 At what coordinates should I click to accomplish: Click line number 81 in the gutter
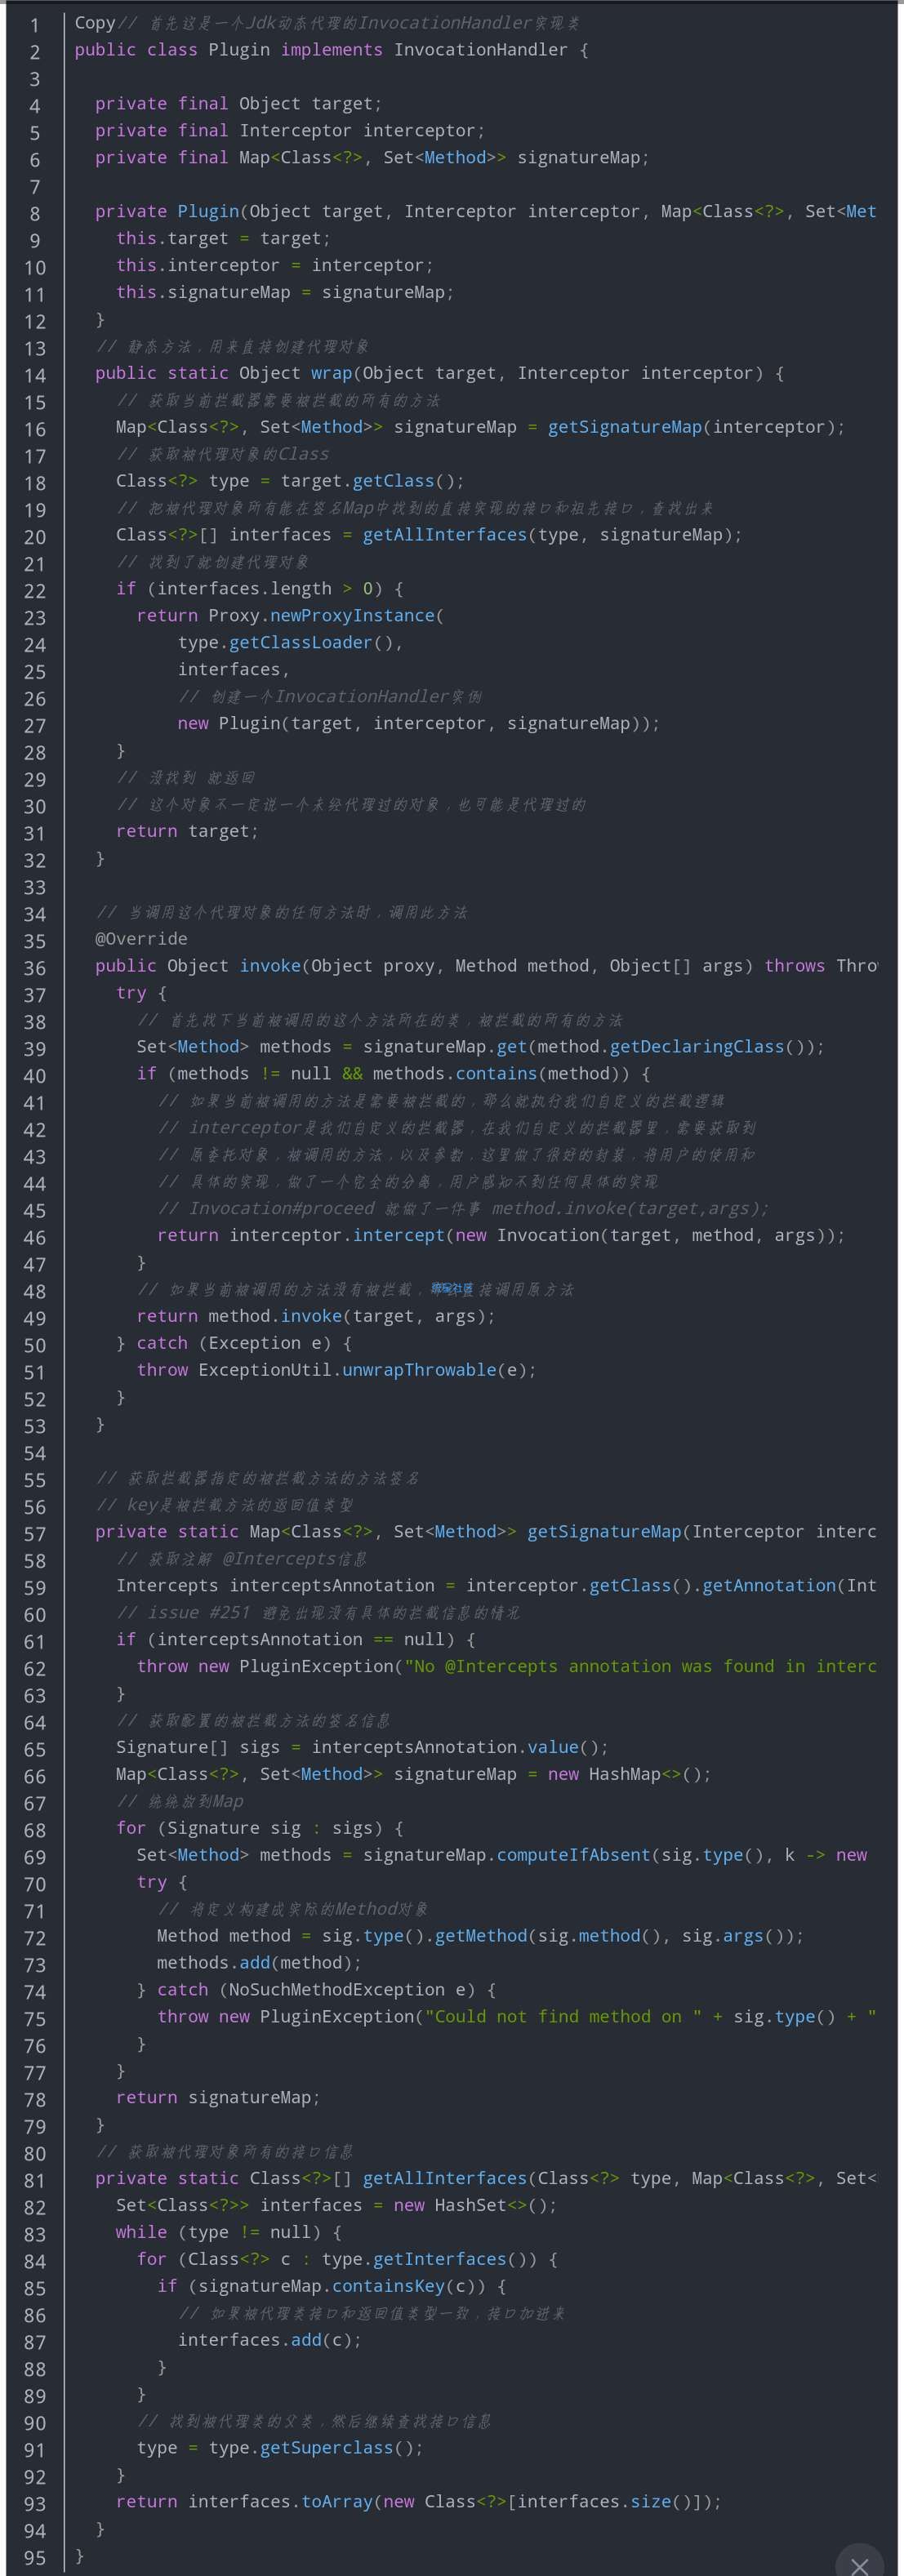[x=35, y=2181]
